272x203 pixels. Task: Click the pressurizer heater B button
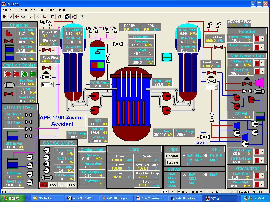tap(101, 65)
